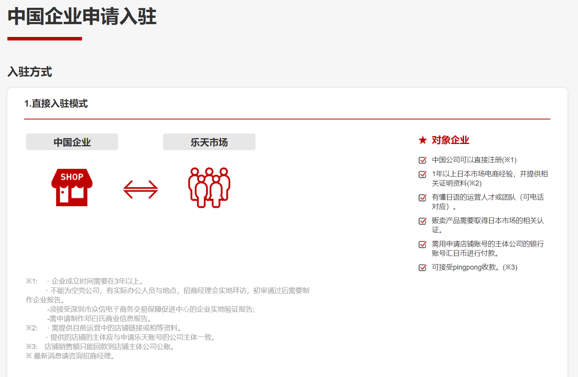Click the checkmark beside 可接受pingpong收款

[x=422, y=268]
